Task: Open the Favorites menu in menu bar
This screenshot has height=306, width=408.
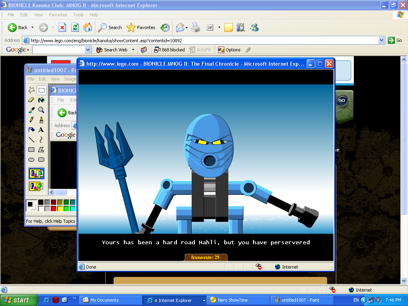Action: (x=58, y=15)
